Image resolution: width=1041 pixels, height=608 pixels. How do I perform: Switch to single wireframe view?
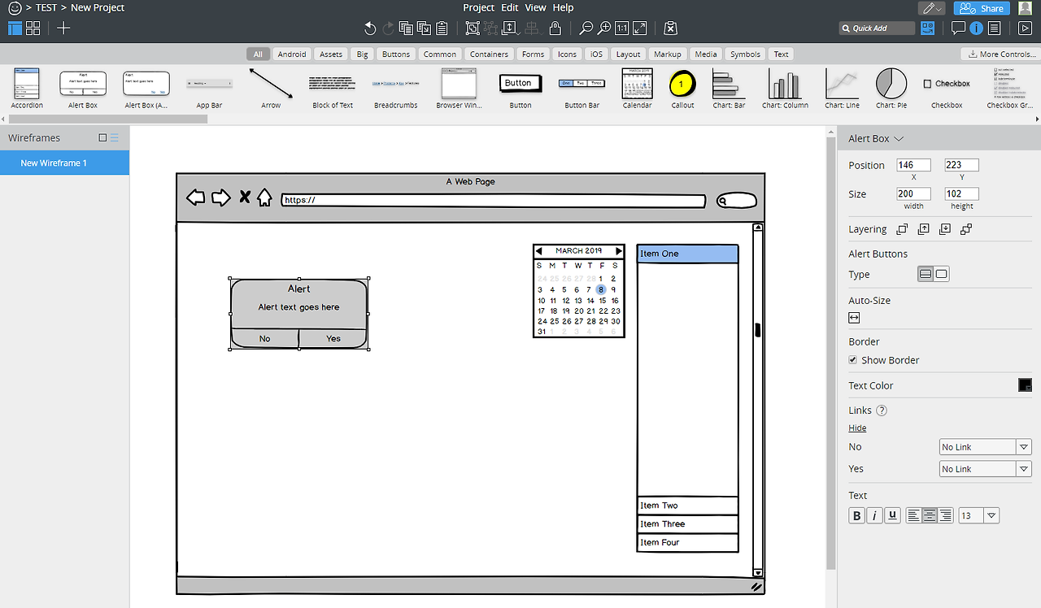tap(15, 28)
